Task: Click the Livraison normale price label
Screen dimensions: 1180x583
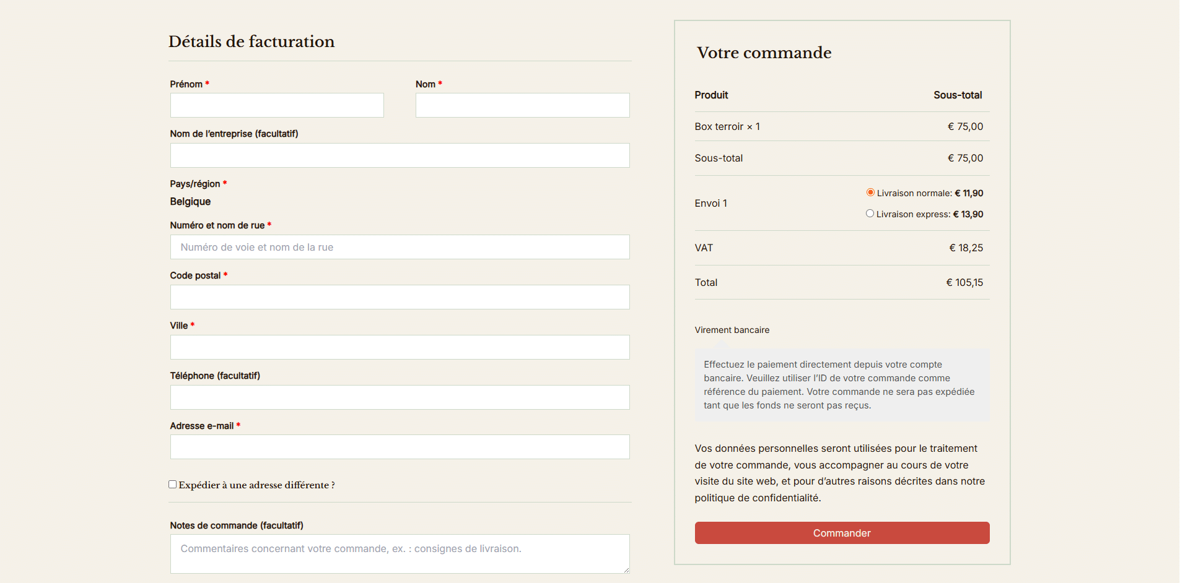Action: pos(930,193)
